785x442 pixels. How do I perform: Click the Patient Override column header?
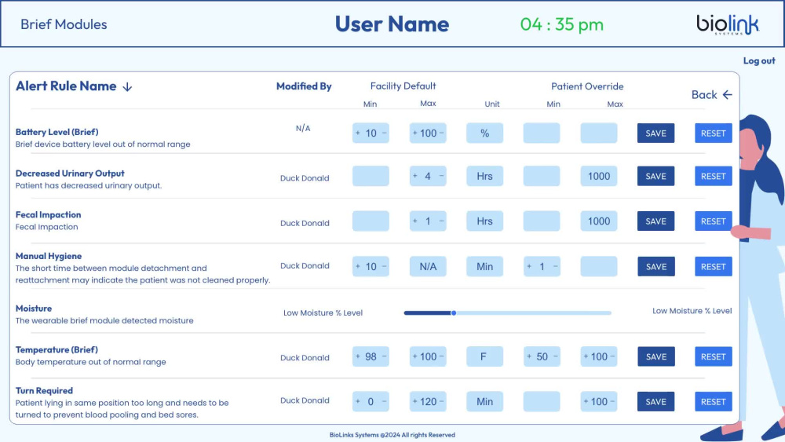pos(587,86)
